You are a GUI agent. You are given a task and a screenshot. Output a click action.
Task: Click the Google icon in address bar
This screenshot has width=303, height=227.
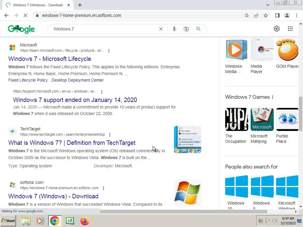click(246, 15)
